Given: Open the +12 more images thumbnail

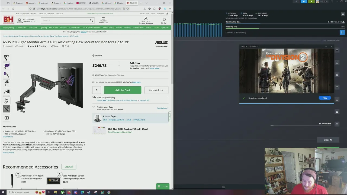Looking at the screenshot, I should pyautogui.click(x=7, y=109).
